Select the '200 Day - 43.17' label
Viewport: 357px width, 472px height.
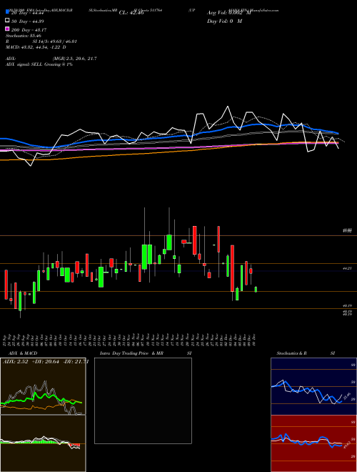coord(29,30)
